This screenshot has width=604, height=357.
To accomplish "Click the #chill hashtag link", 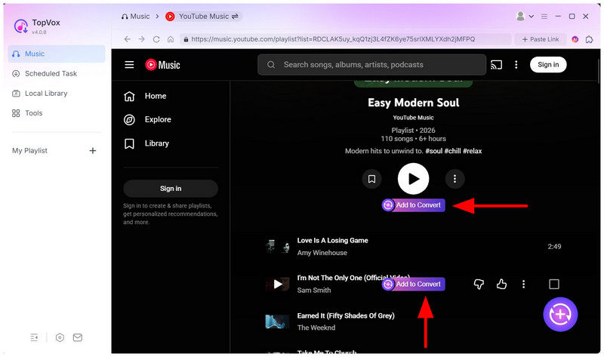I will (452, 151).
